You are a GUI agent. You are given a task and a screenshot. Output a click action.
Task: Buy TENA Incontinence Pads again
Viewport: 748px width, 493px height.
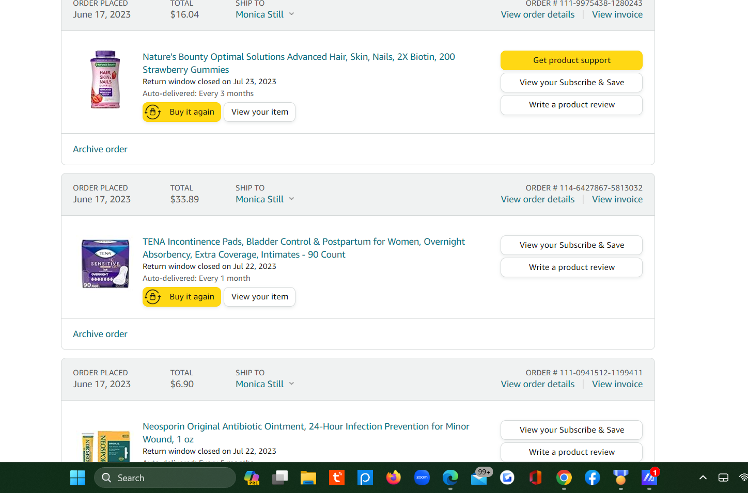click(182, 297)
